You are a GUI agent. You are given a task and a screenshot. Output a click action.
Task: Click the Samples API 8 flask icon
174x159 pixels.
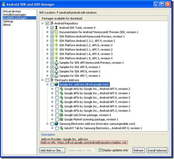(x=56, y=72)
